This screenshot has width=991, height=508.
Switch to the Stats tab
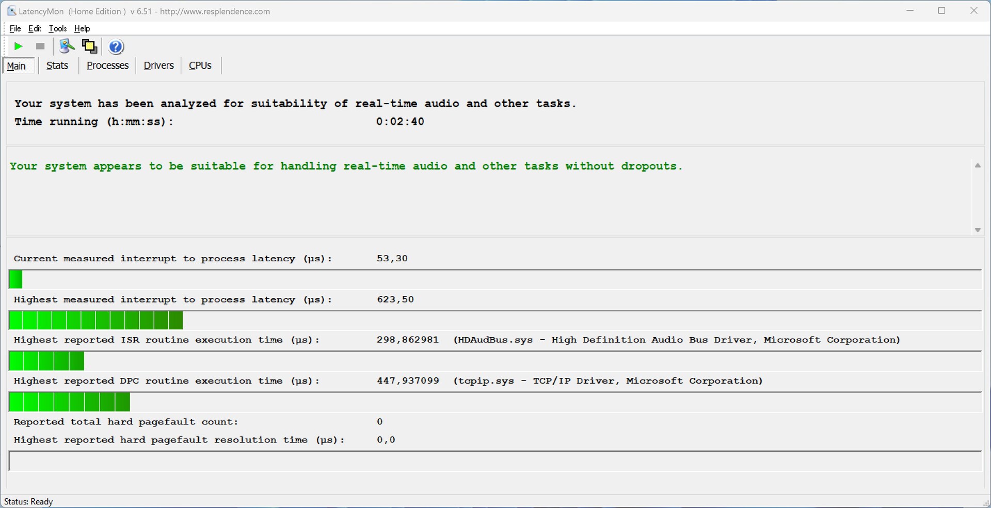coord(57,66)
